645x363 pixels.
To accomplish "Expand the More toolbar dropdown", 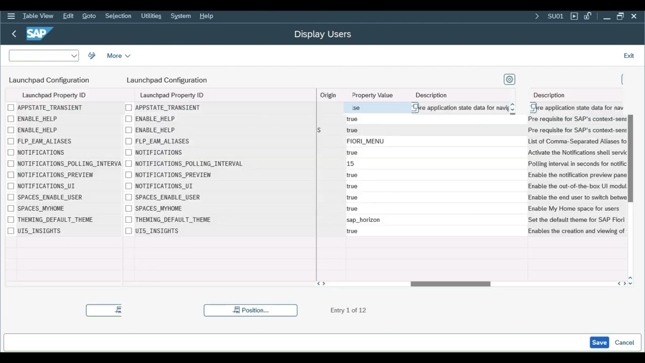I will (119, 55).
